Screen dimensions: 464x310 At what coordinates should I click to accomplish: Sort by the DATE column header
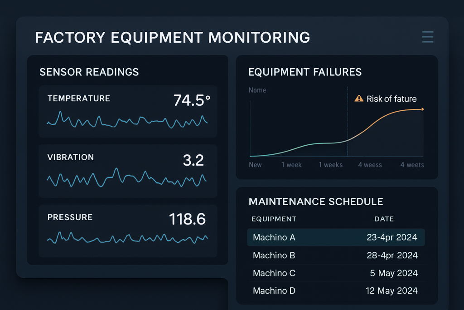pyautogui.click(x=384, y=219)
